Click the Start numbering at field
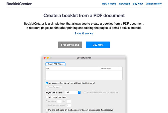This screenshot has width=168, height=113. [x=68, y=105]
